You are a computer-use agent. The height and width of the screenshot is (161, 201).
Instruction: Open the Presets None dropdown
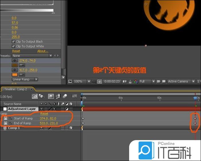pos(32,56)
